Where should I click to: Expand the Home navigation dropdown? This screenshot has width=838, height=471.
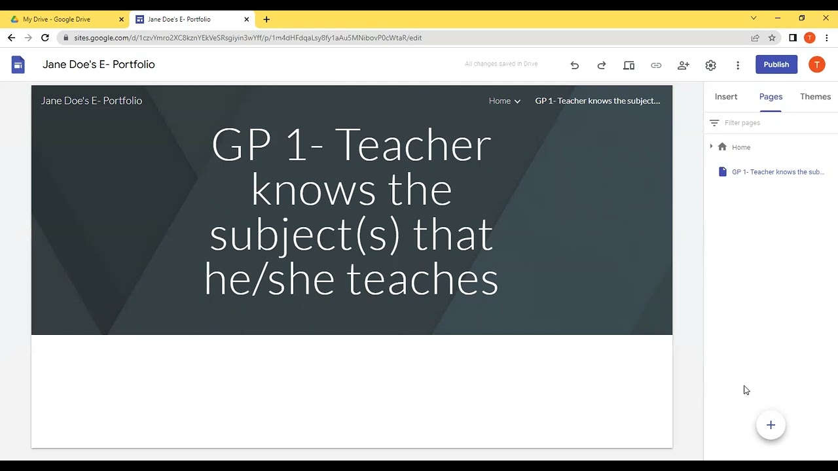tap(517, 101)
